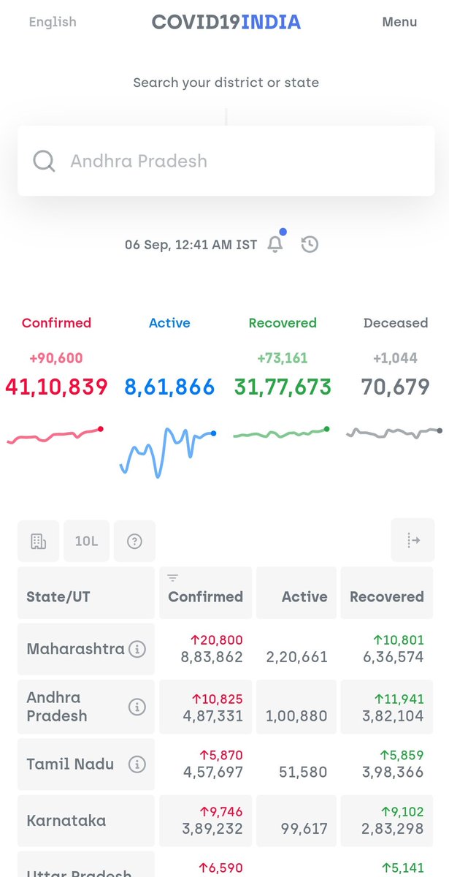Toggle district view building icon
The image size is (449, 877).
pos(38,542)
